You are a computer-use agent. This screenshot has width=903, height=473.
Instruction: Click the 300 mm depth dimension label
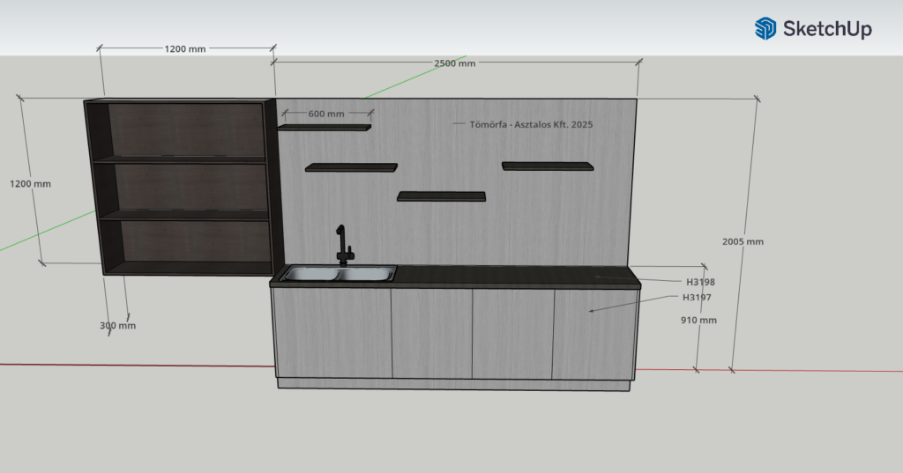coord(117,326)
